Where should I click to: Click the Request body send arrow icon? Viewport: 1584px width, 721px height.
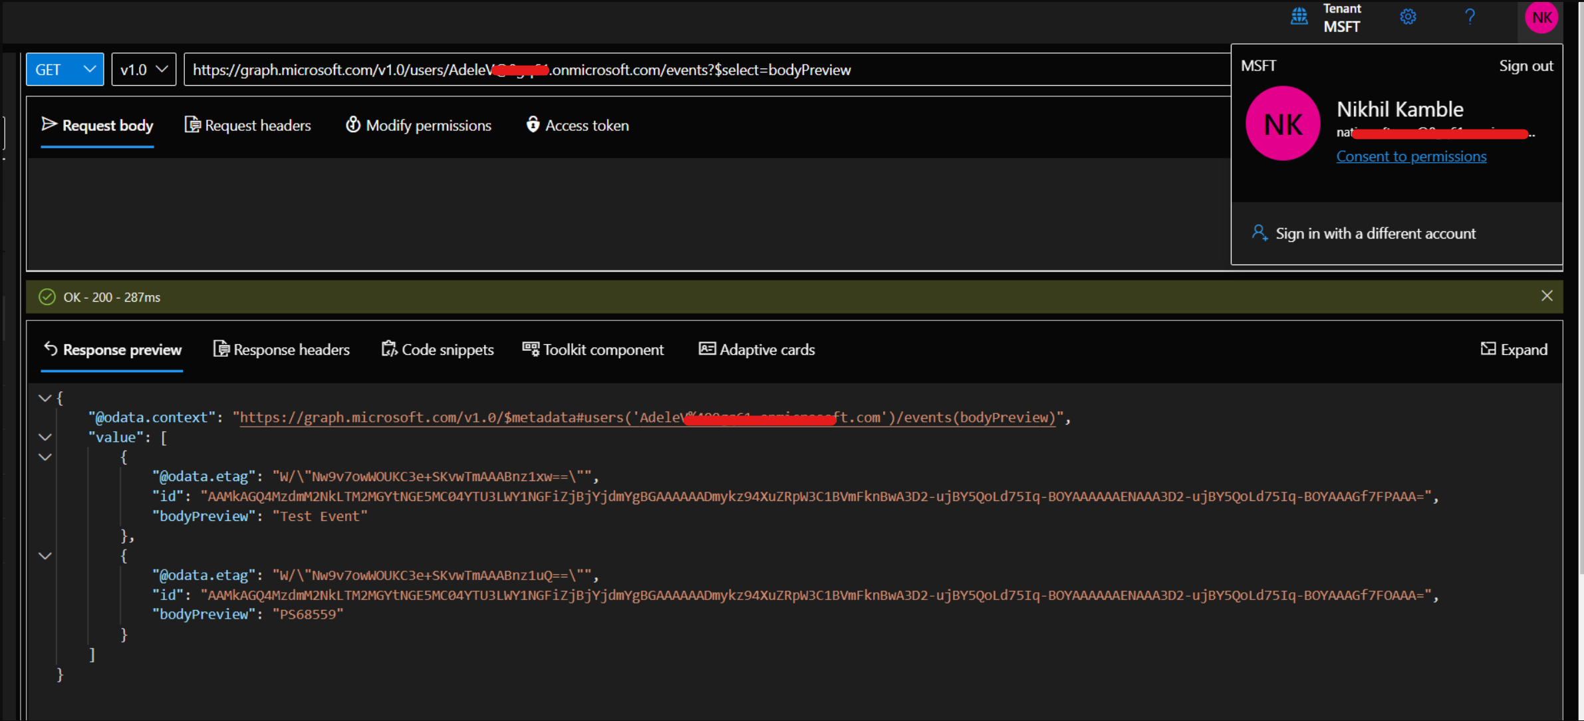[49, 124]
